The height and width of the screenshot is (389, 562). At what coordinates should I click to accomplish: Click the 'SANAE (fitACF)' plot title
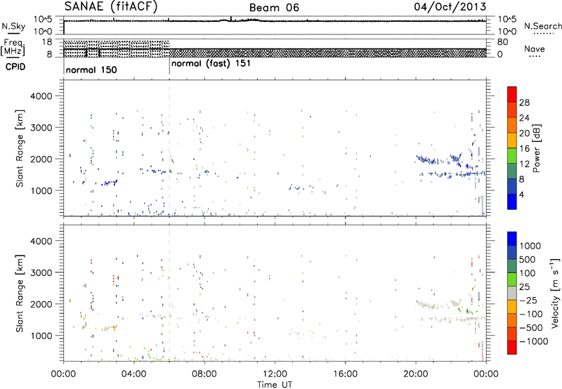[x=111, y=6]
